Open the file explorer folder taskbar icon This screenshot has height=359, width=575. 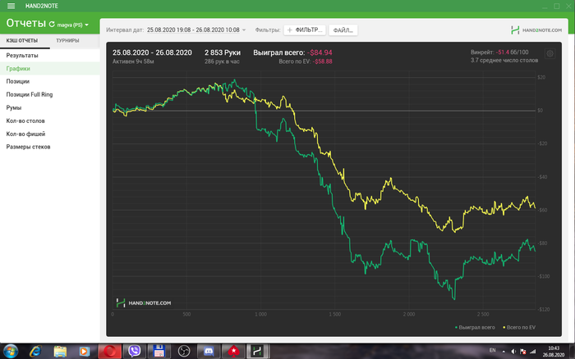click(x=60, y=352)
